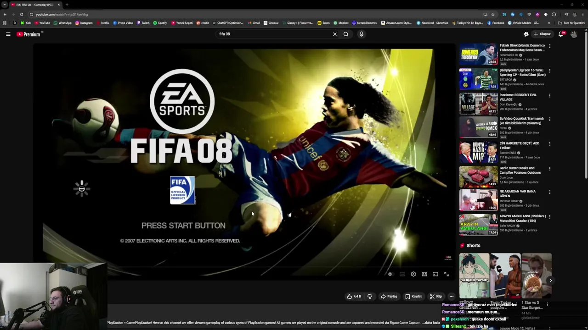This screenshot has width=588, height=330.
Task: Go to YouTube Premium home logo
Action: (28, 34)
